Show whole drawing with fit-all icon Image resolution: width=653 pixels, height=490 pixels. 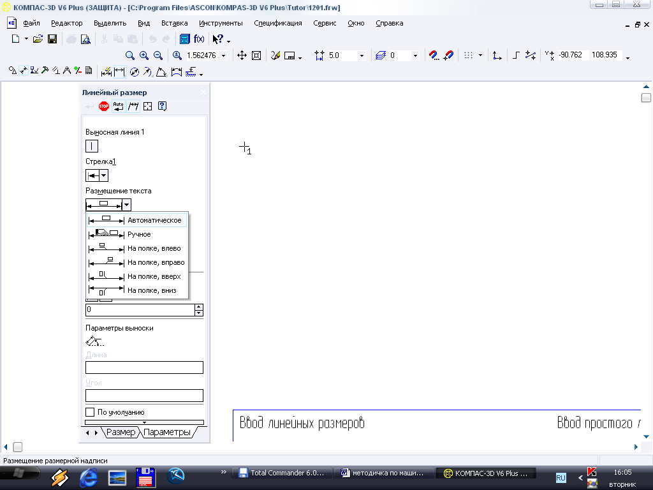pos(256,56)
